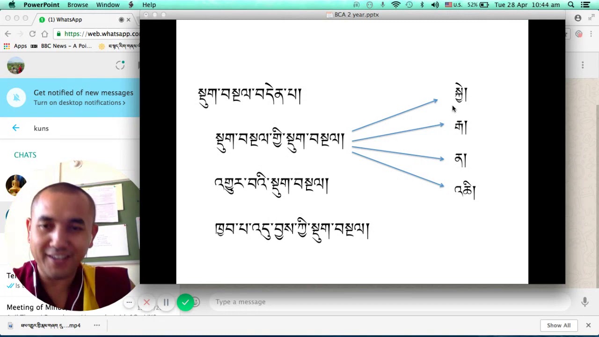Viewport: 599px width, 337px height.
Task: Open the Apple menu
Action: tap(12, 5)
